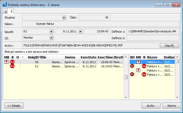Click the Číslo field with 45

[x=94, y=17]
